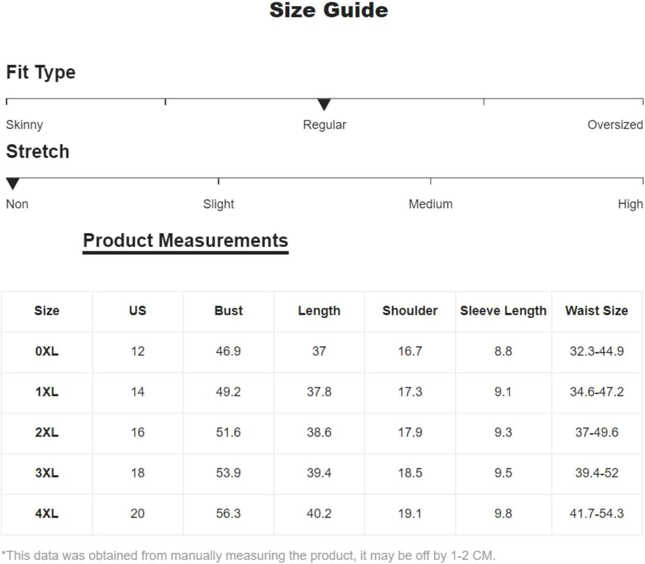Select the 53.9 bust value for 3XL
The height and width of the screenshot is (564, 645).
click(x=228, y=473)
